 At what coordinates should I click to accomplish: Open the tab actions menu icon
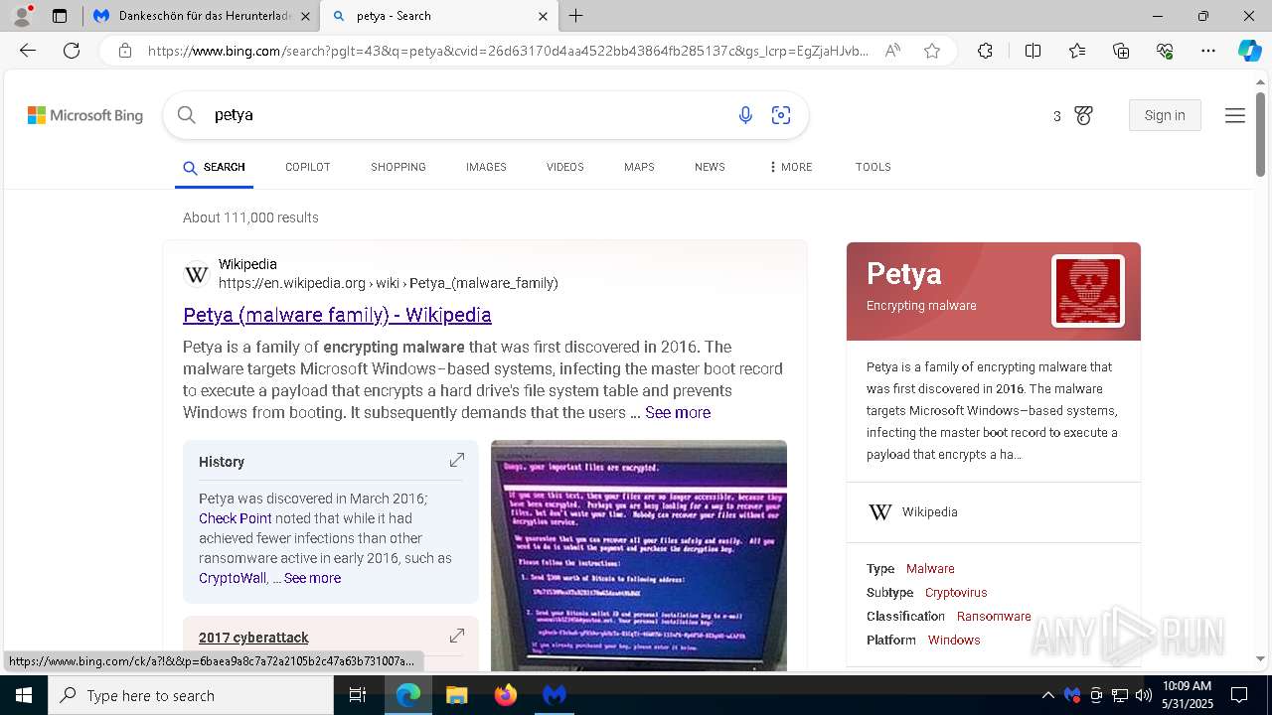[60, 16]
